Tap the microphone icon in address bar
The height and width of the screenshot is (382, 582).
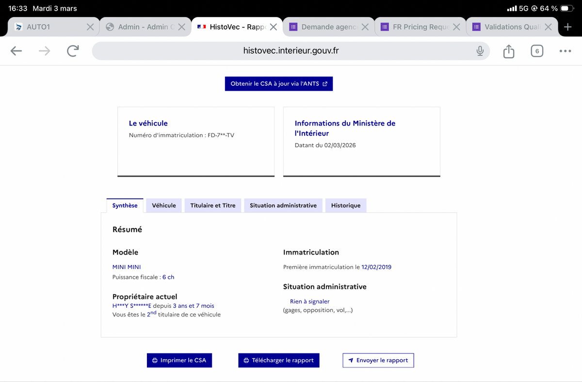pos(480,51)
